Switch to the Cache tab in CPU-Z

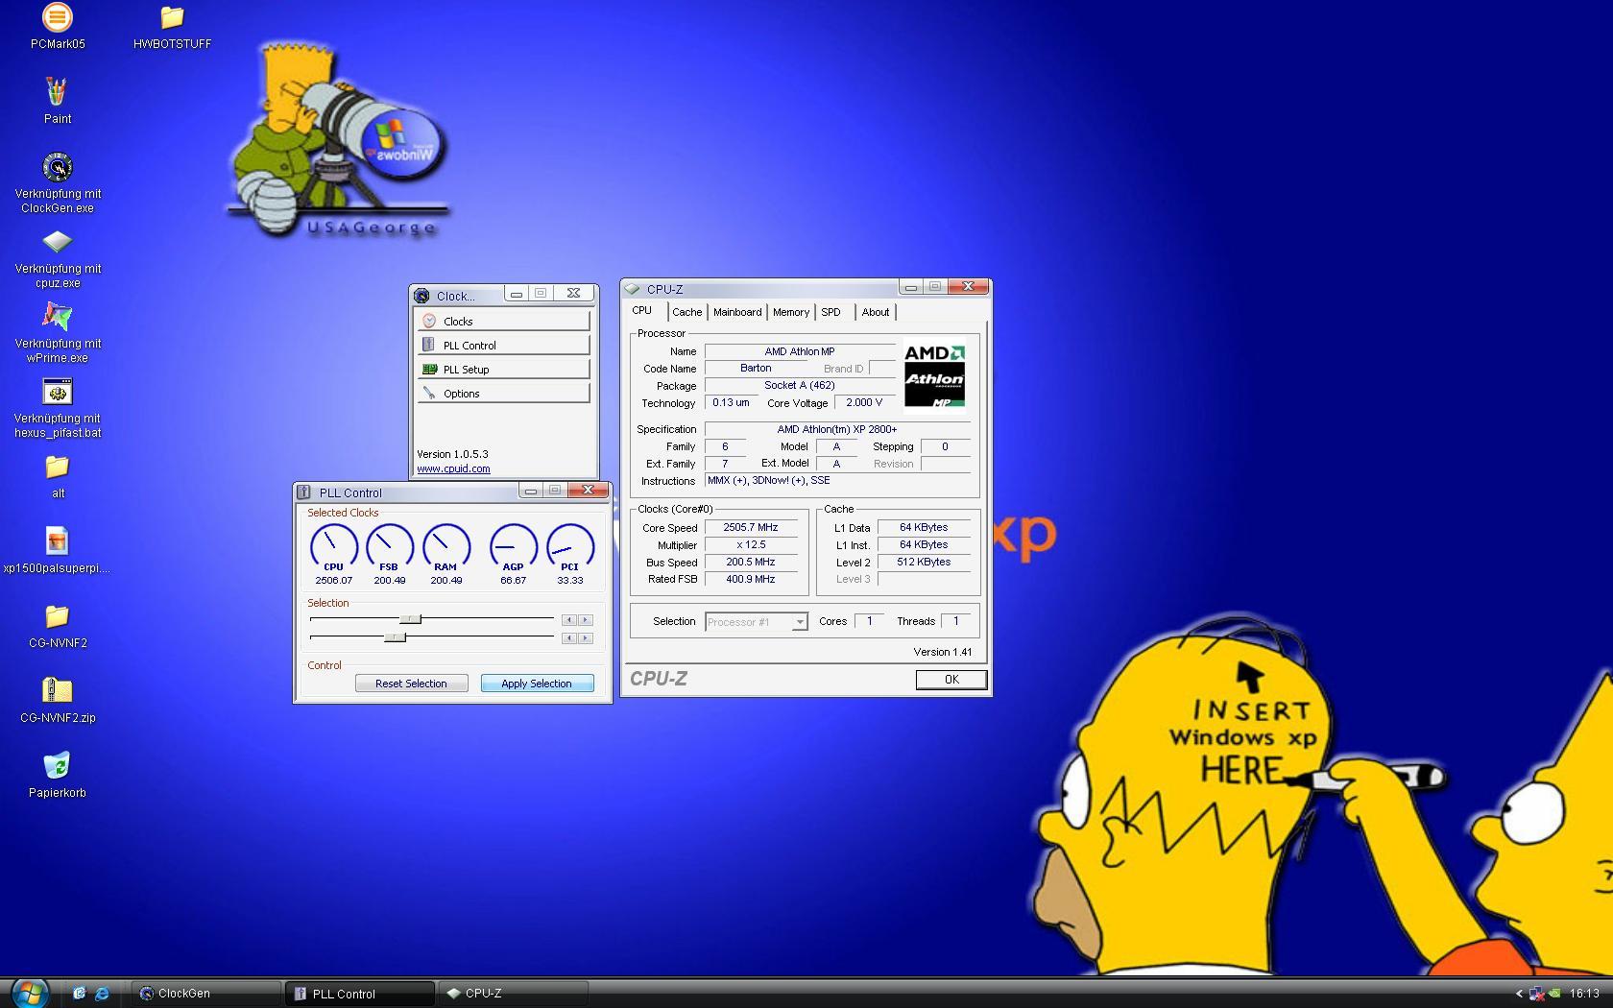[686, 312]
